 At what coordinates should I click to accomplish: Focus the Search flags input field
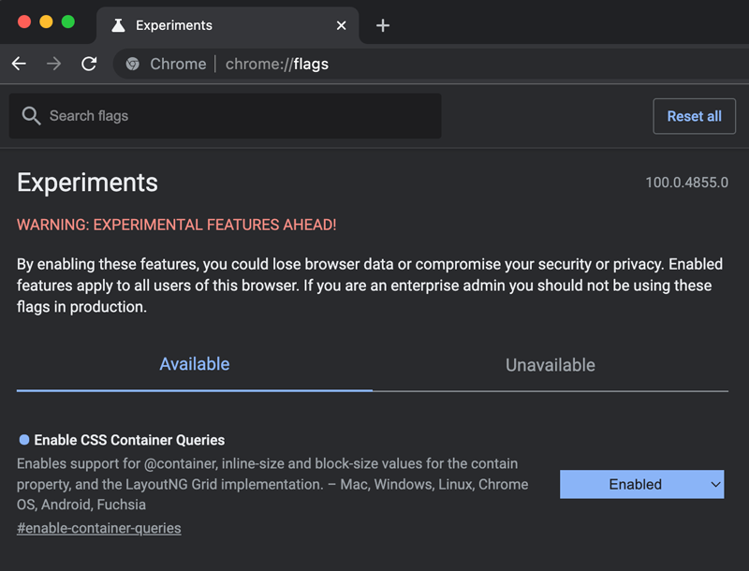coord(234,116)
